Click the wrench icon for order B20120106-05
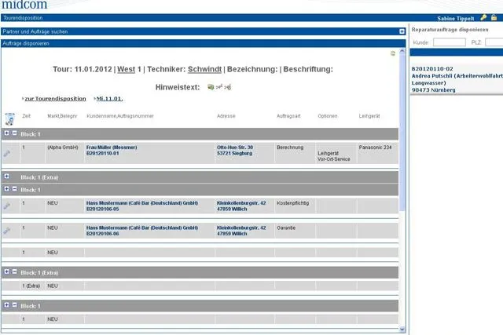503x335 pixels. click(7, 206)
